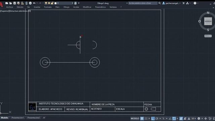Open the Herr. menu
The width and height of the screenshot is (215, 121).
point(57,7)
